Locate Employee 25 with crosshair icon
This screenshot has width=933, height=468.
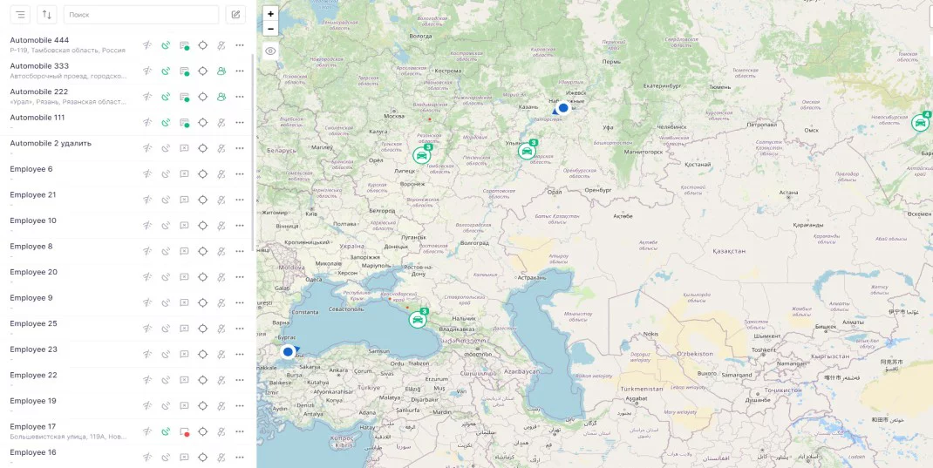coord(203,329)
